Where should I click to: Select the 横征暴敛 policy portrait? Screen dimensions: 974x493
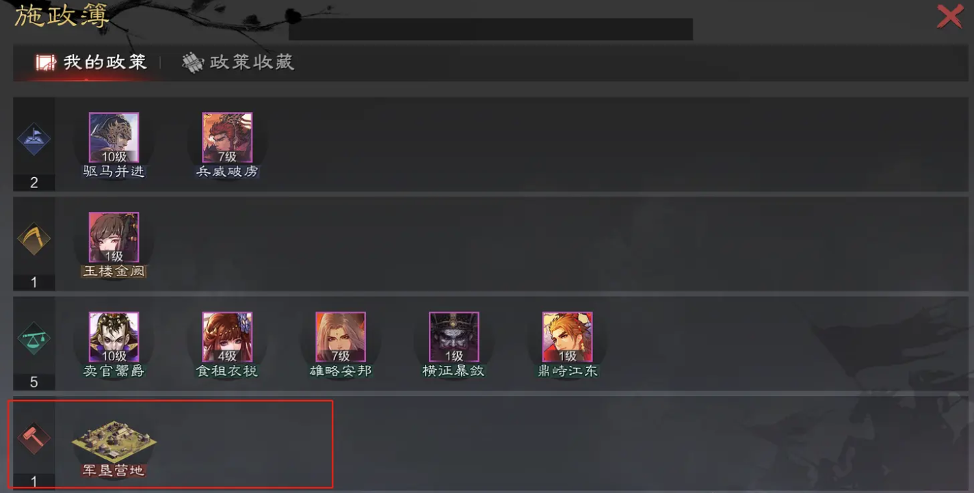[x=454, y=337]
